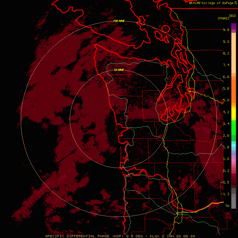Select the 6.6 value on the scale
The height and width of the screenshot is (238, 238).
click(226, 77)
